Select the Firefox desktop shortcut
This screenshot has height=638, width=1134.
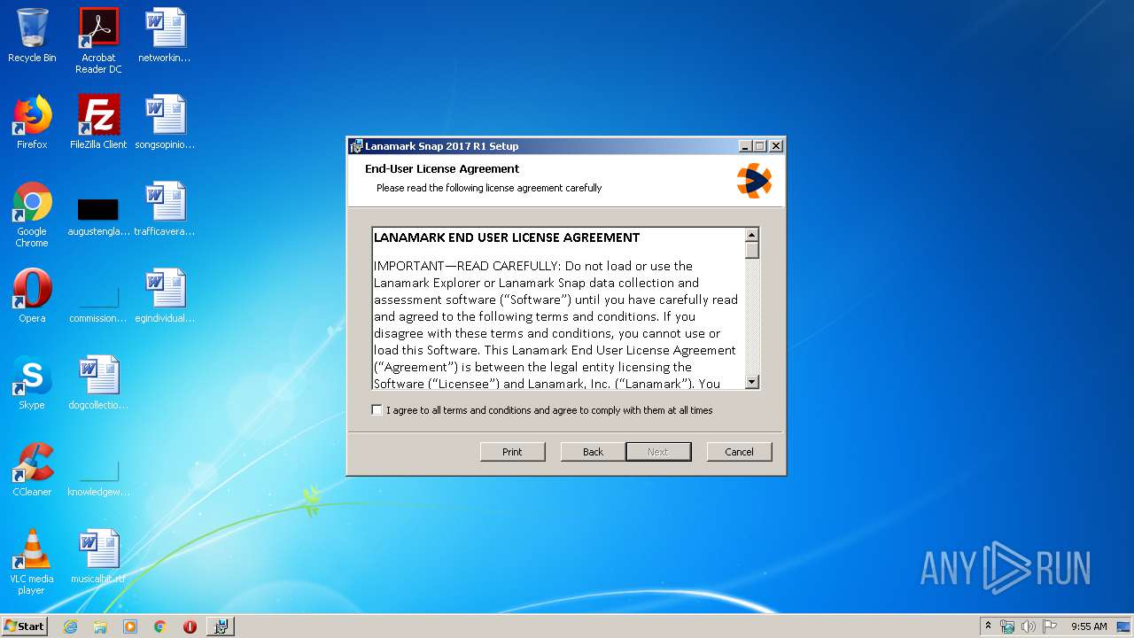coord(32,122)
